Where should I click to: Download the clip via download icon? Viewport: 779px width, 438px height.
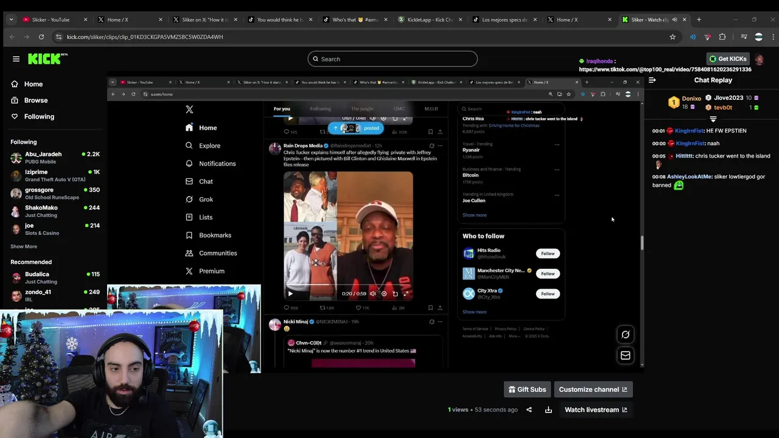pyautogui.click(x=548, y=410)
